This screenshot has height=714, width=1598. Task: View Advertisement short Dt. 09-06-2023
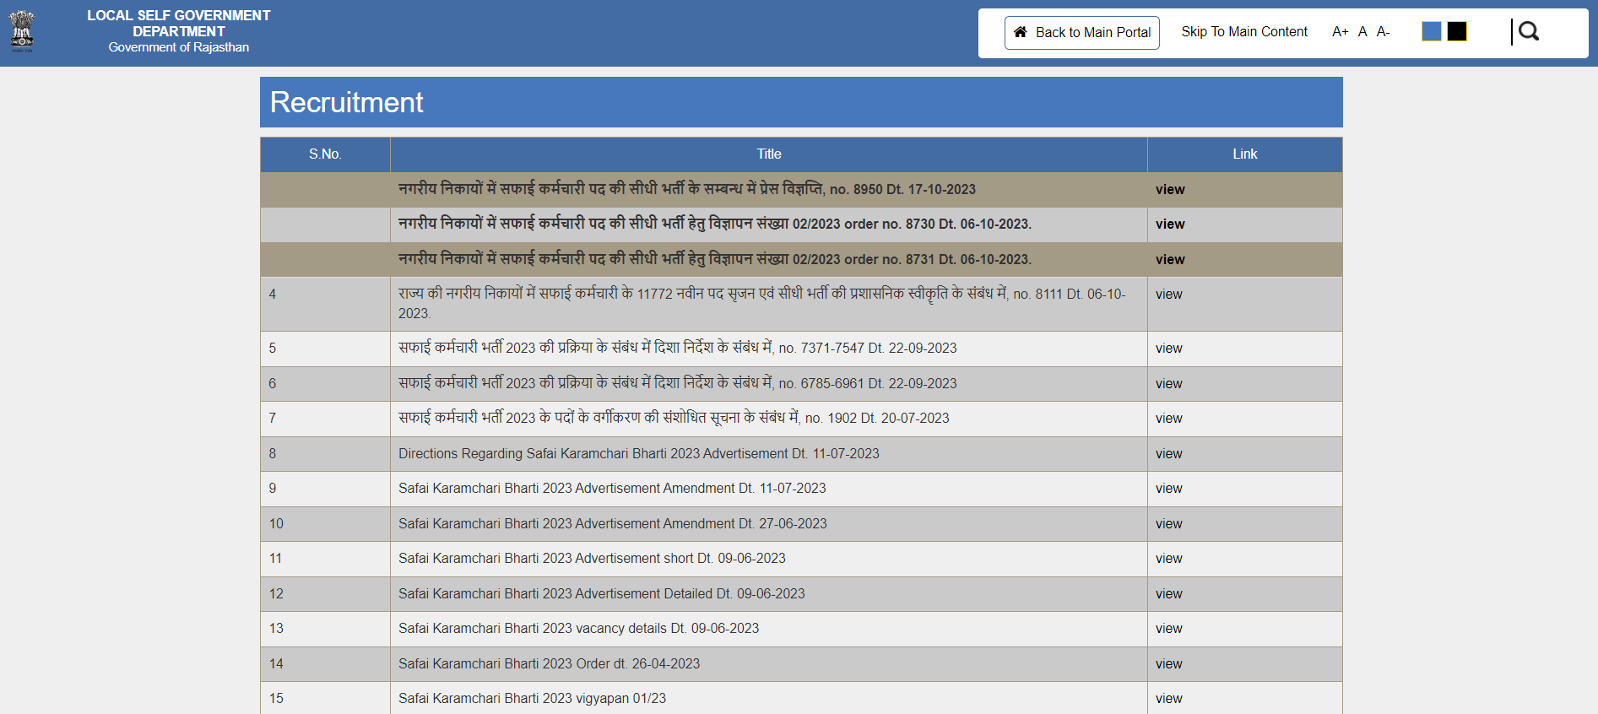[x=1169, y=558]
